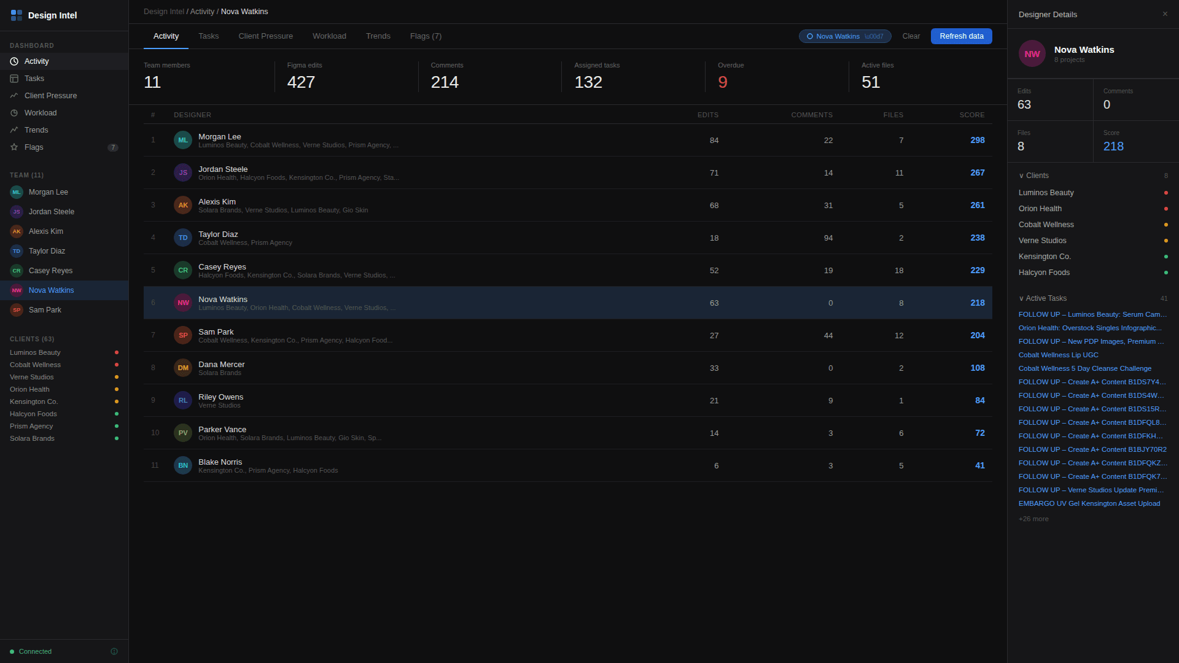The width and height of the screenshot is (1179, 663).
Task: Select Luminos Beauty red status dot in sidebar
Action: point(117,353)
